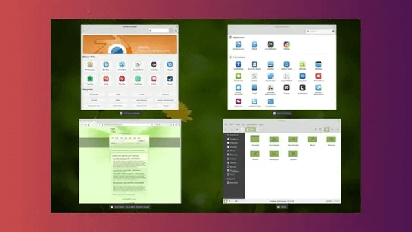
Task: Collapse My Computer section in Files sidebar
Action: coord(225,135)
